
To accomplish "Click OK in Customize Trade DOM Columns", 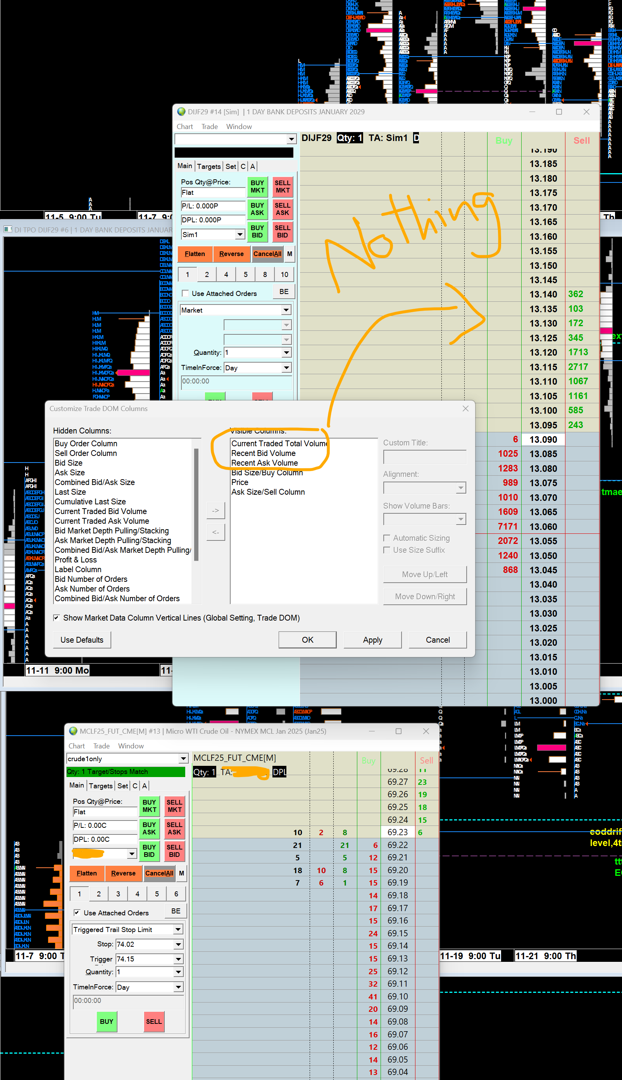I will point(308,640).
